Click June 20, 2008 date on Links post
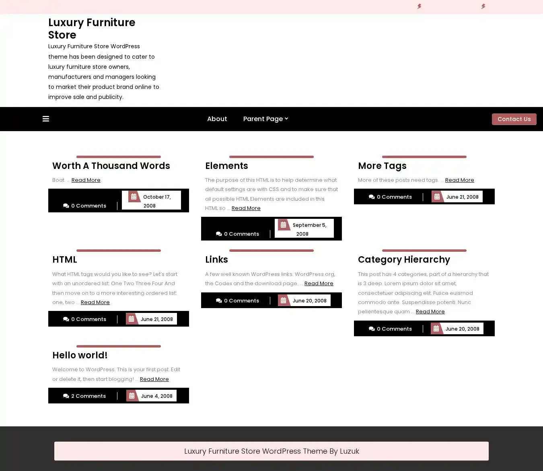The image size is (543, 471). pos(309,300)
